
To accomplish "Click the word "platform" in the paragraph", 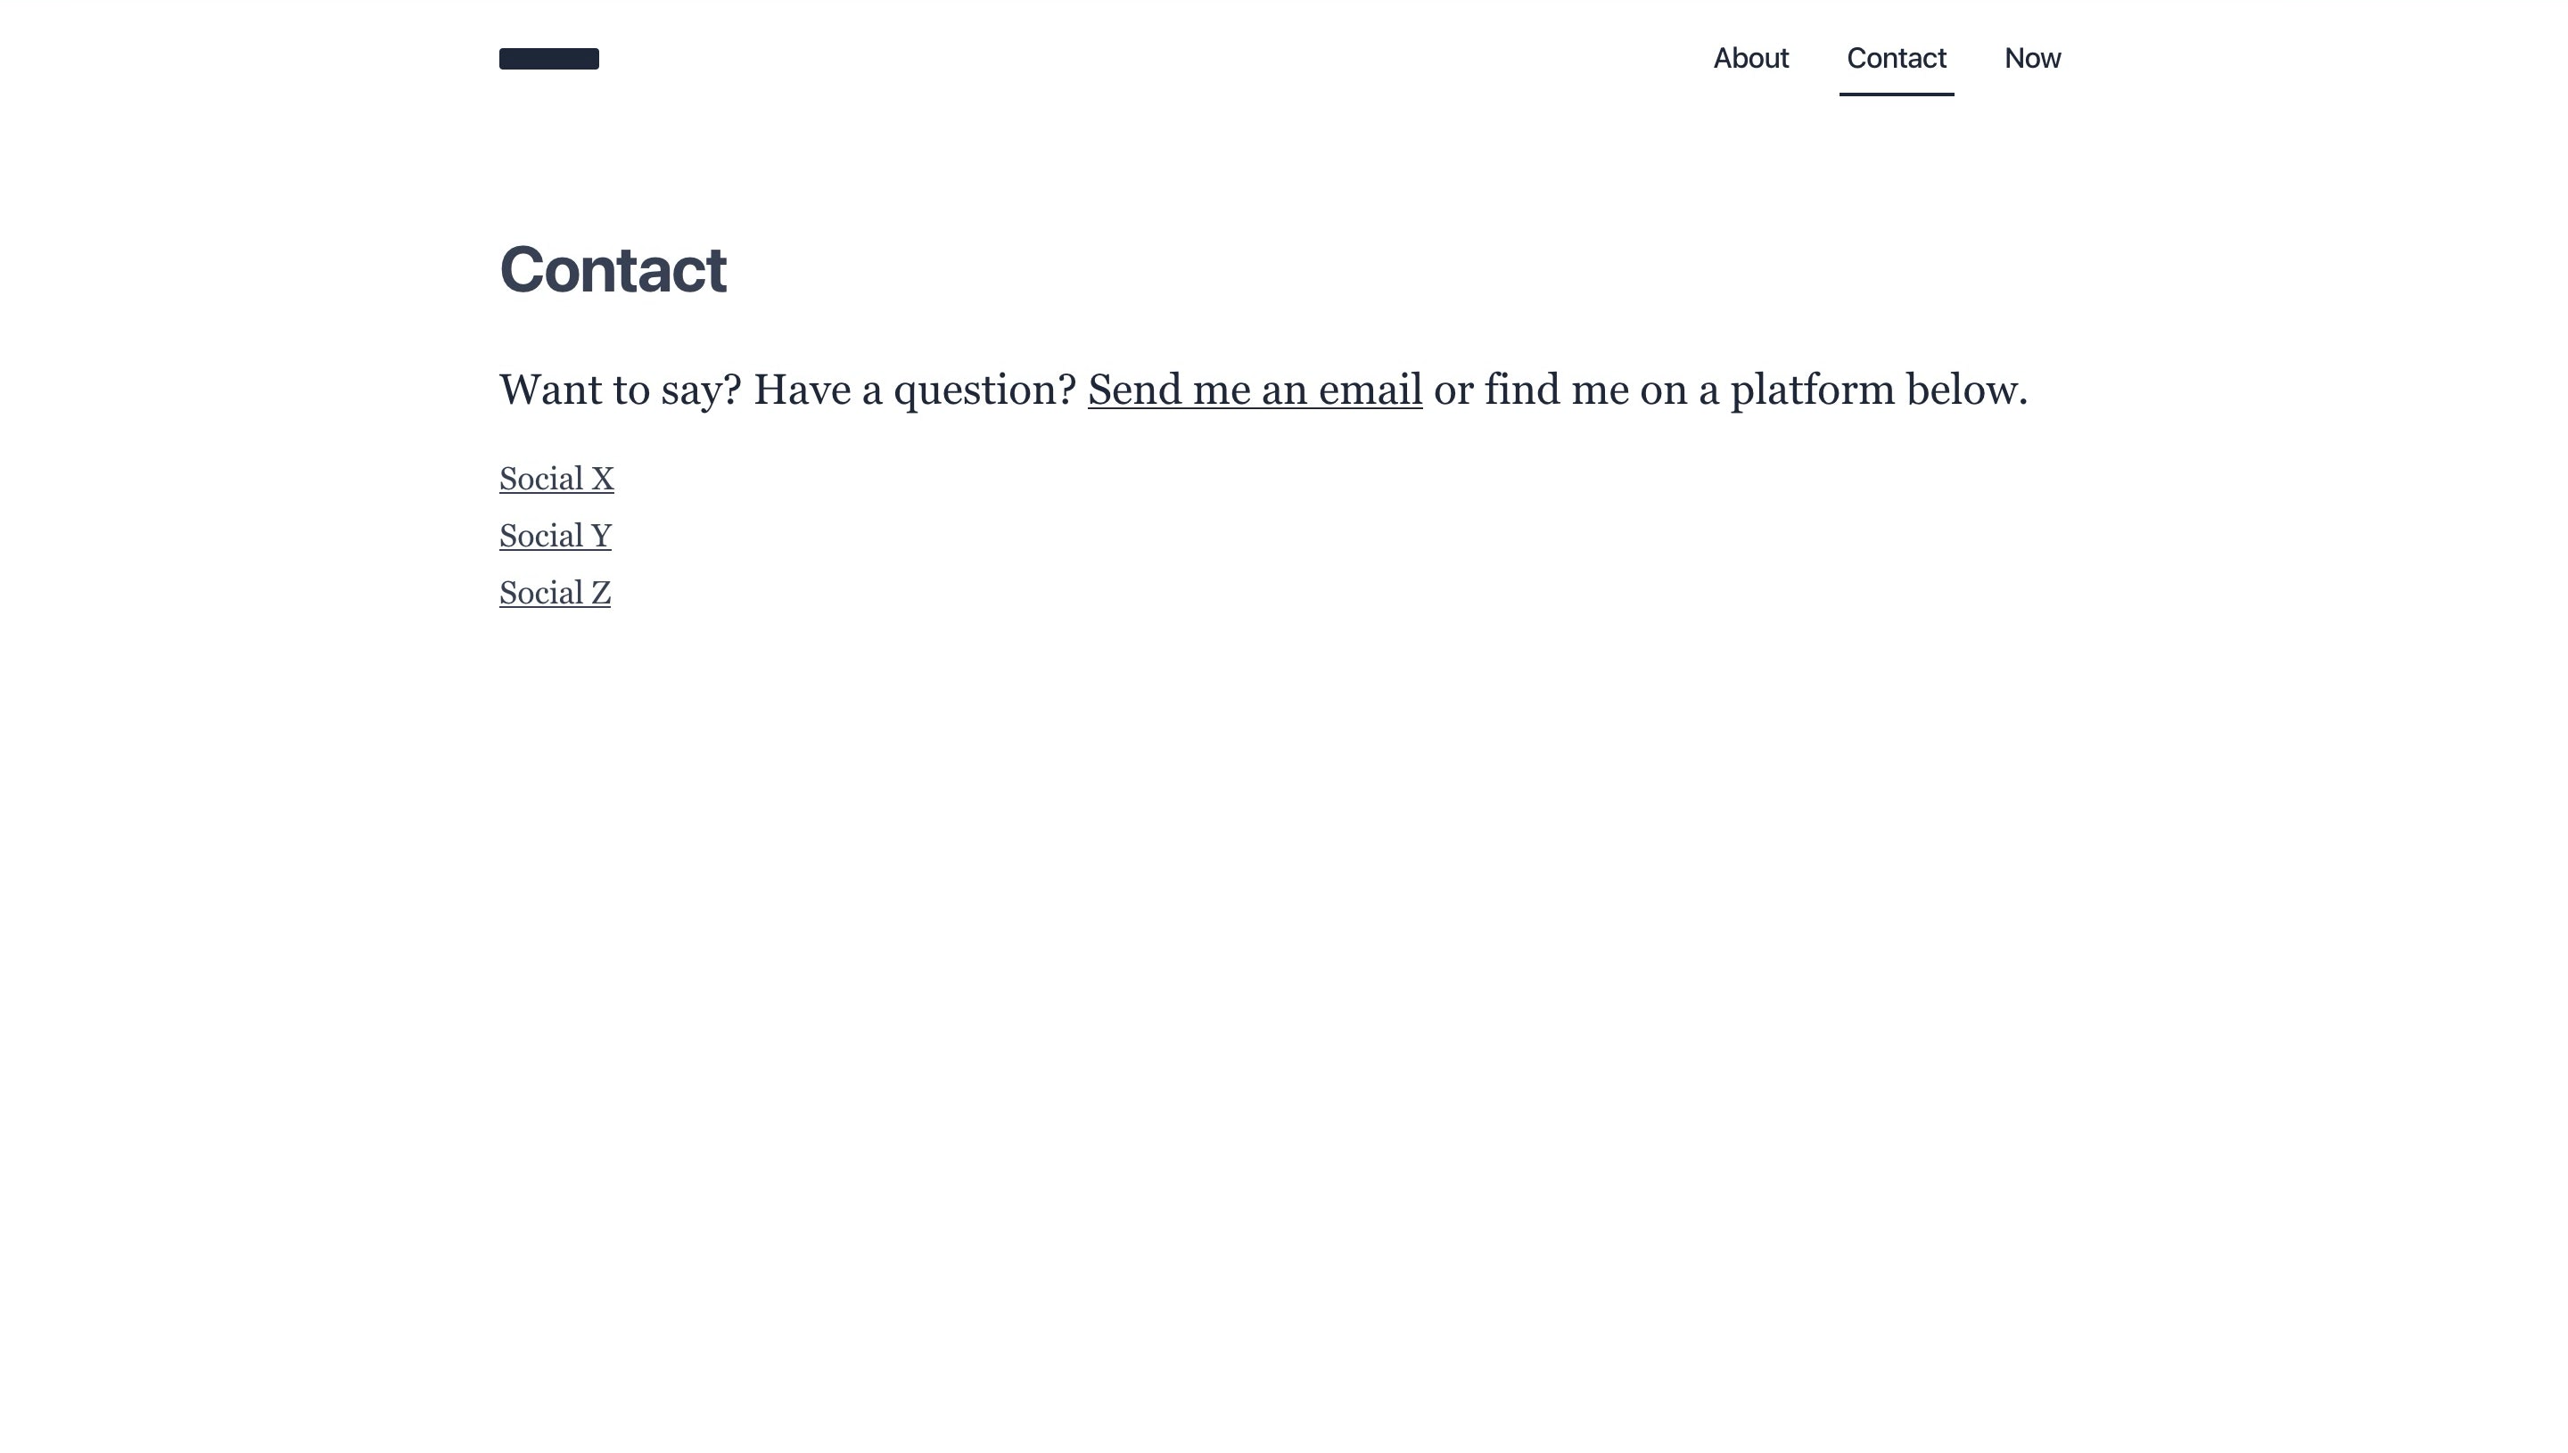I will (x=1813, y=390).
